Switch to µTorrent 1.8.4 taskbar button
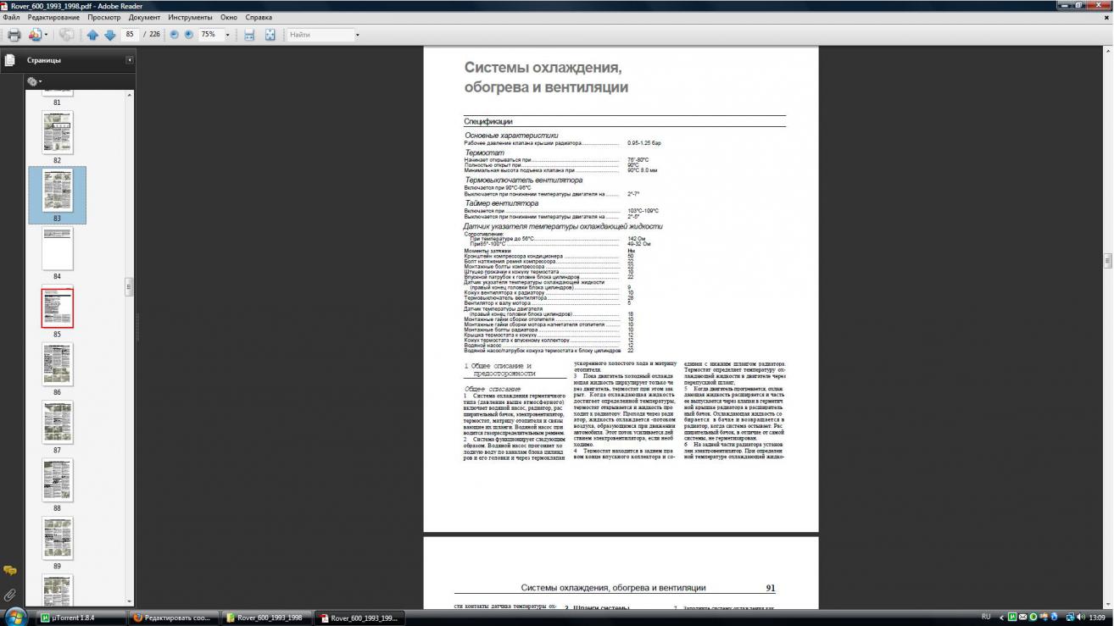 coord(81,618)
